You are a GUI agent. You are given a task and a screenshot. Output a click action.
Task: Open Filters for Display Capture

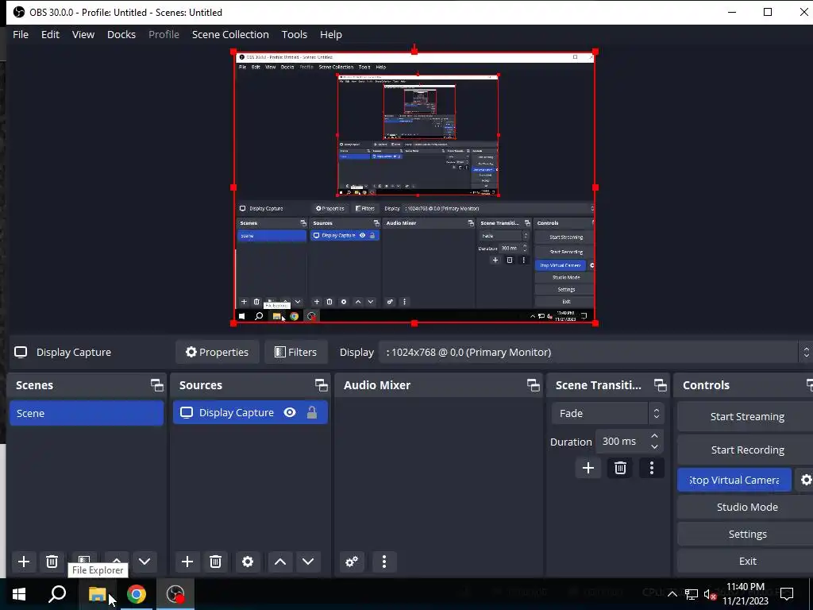295,352
